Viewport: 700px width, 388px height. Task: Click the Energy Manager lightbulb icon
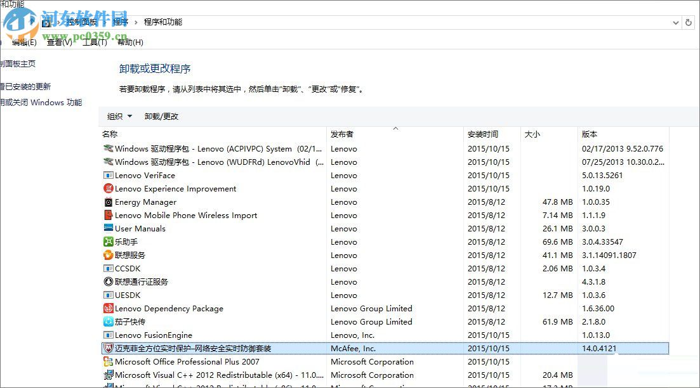(x=109, y=202)
